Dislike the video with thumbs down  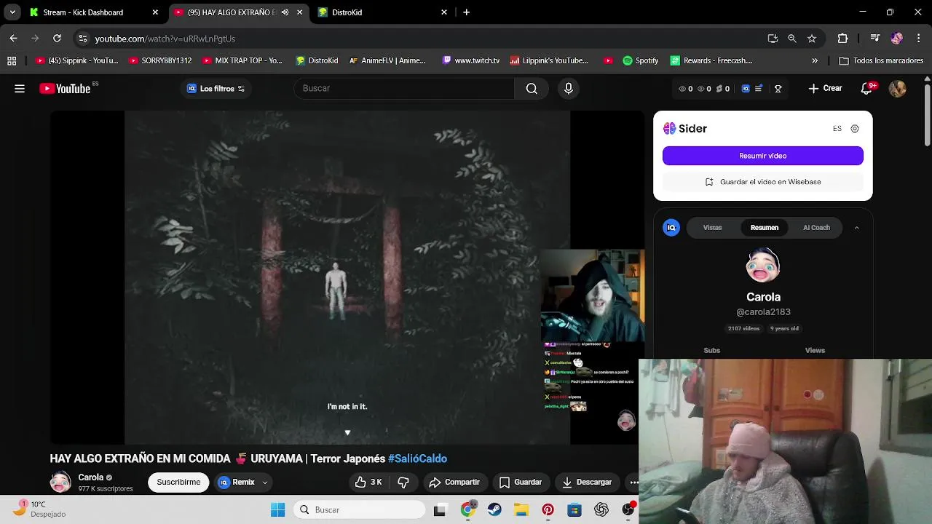403,482
